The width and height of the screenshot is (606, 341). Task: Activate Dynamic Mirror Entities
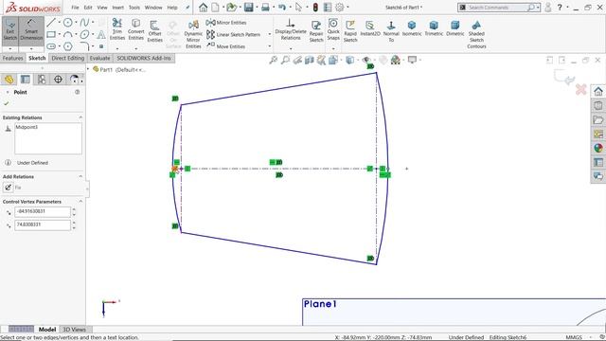click(193, 34)
